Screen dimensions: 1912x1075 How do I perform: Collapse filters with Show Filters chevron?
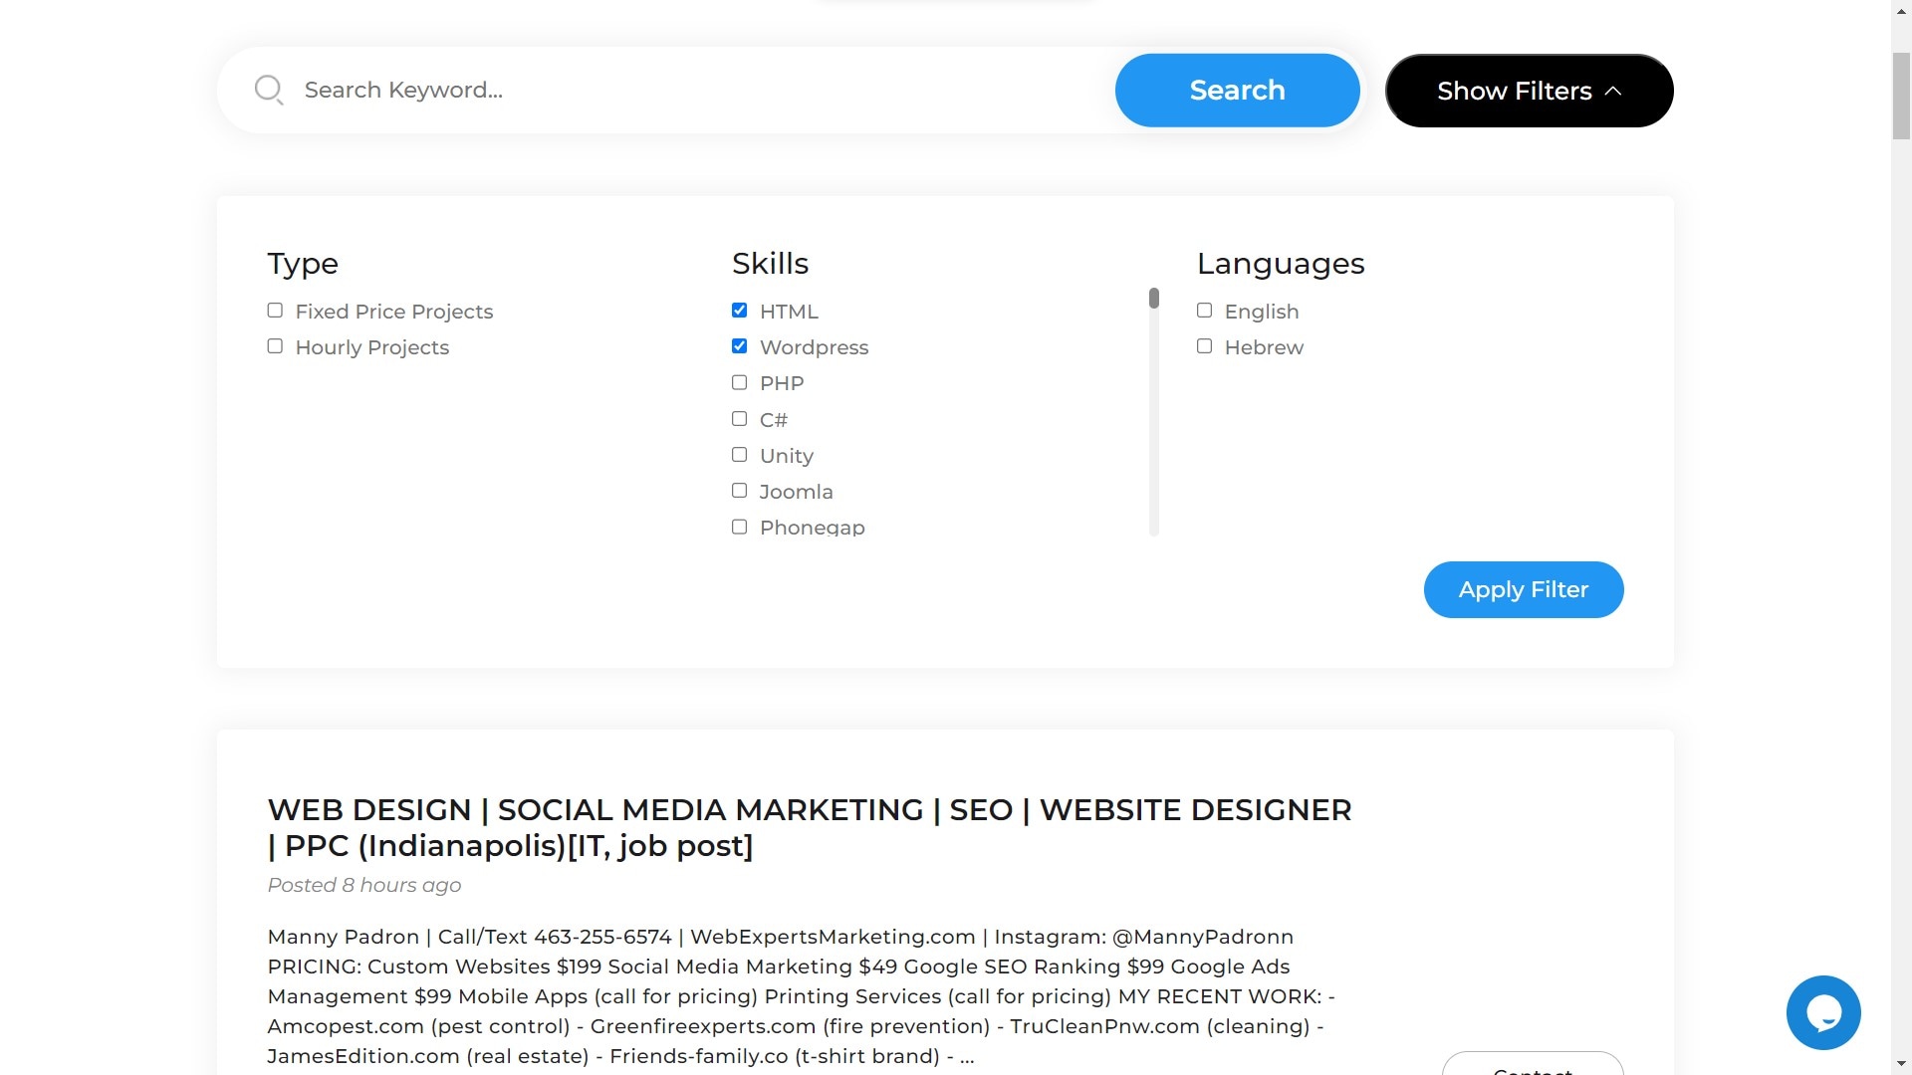pos(1613,91)
